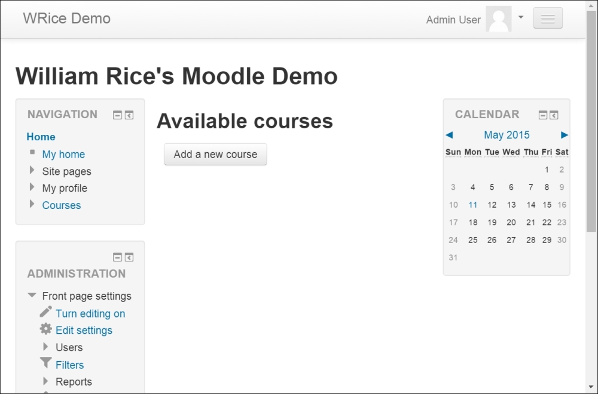Dock the Administration block
The image size is (598, 394).
[x=129, y=257]
